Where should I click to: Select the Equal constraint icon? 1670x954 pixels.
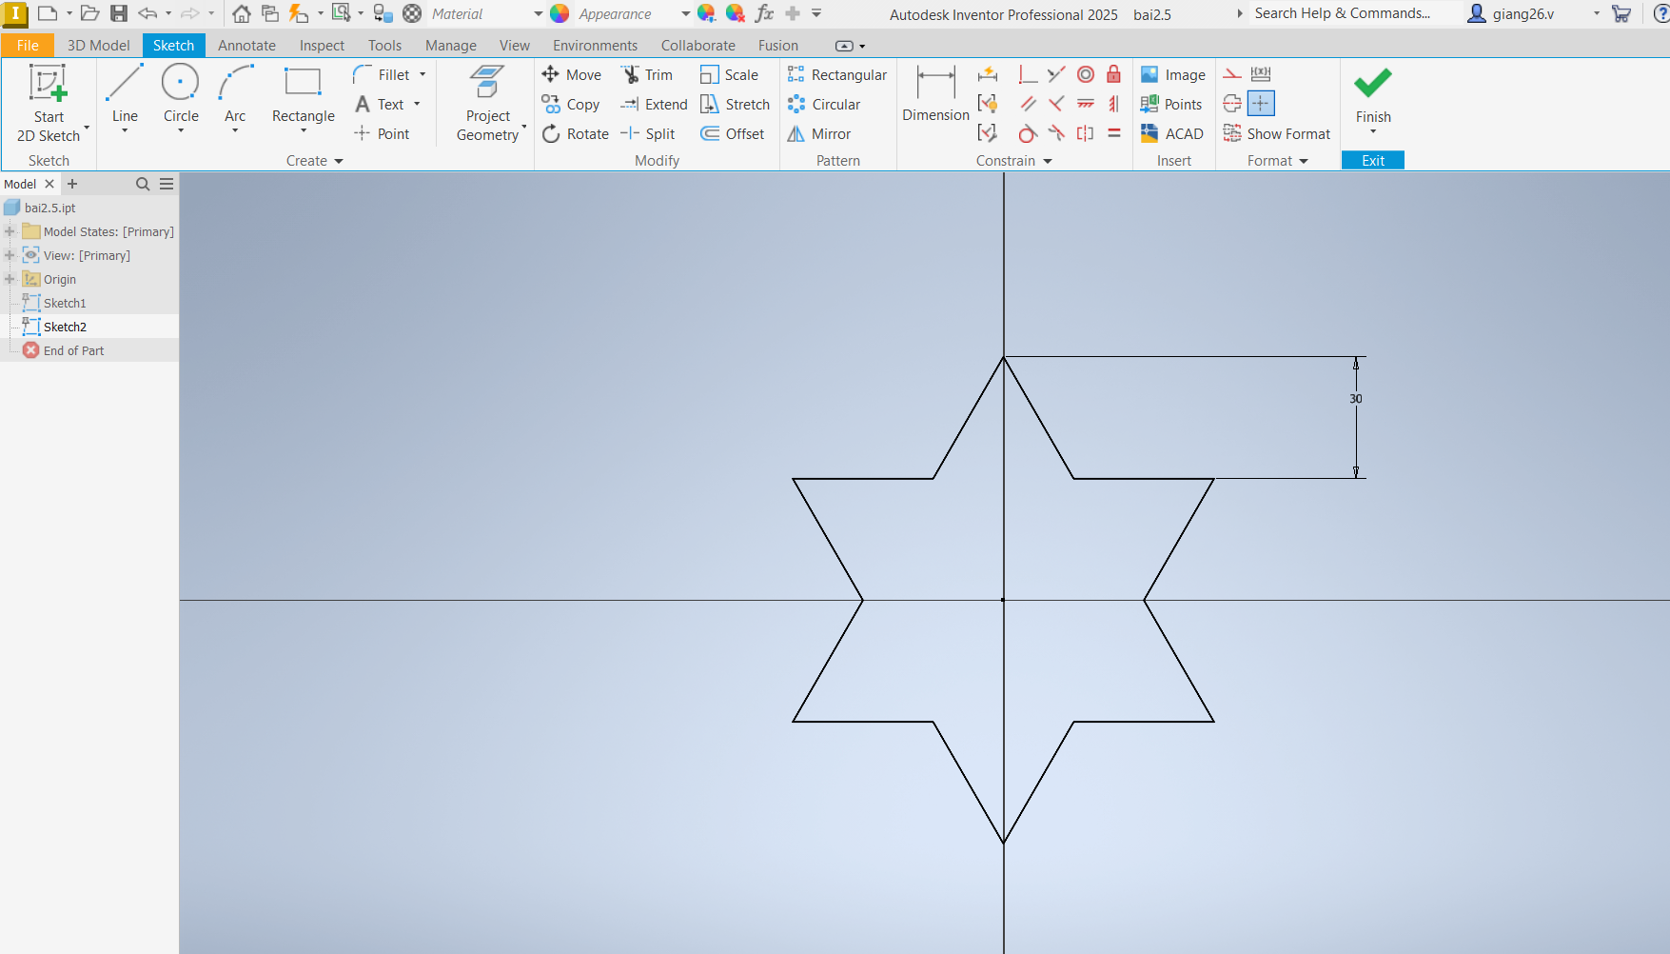pyautogui.click(x=1114, y=133)
